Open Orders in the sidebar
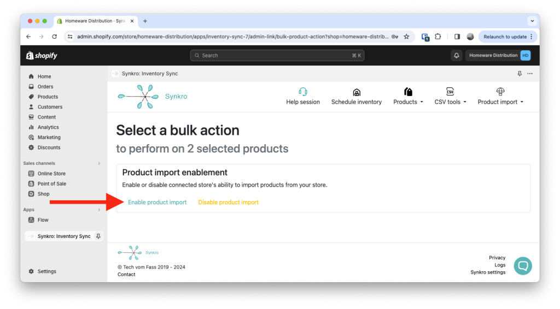This screenshot has width=560, height=309. (x=45, y=87)
